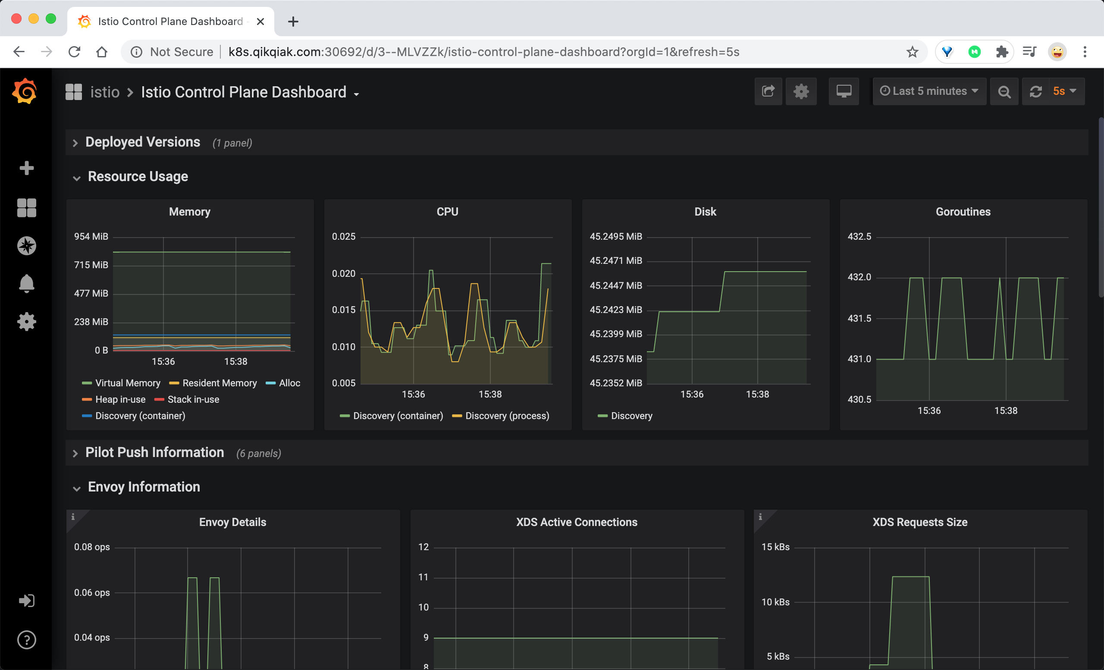Expand the Deployed Versions row
Image resolution: width=1104 pixels, height=670 pixels.
click(142, 142)
